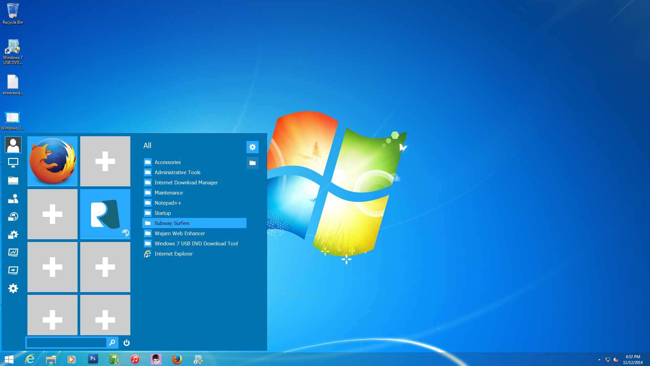Open Windows Media Player taskbar icon

[x=71, y=359]
